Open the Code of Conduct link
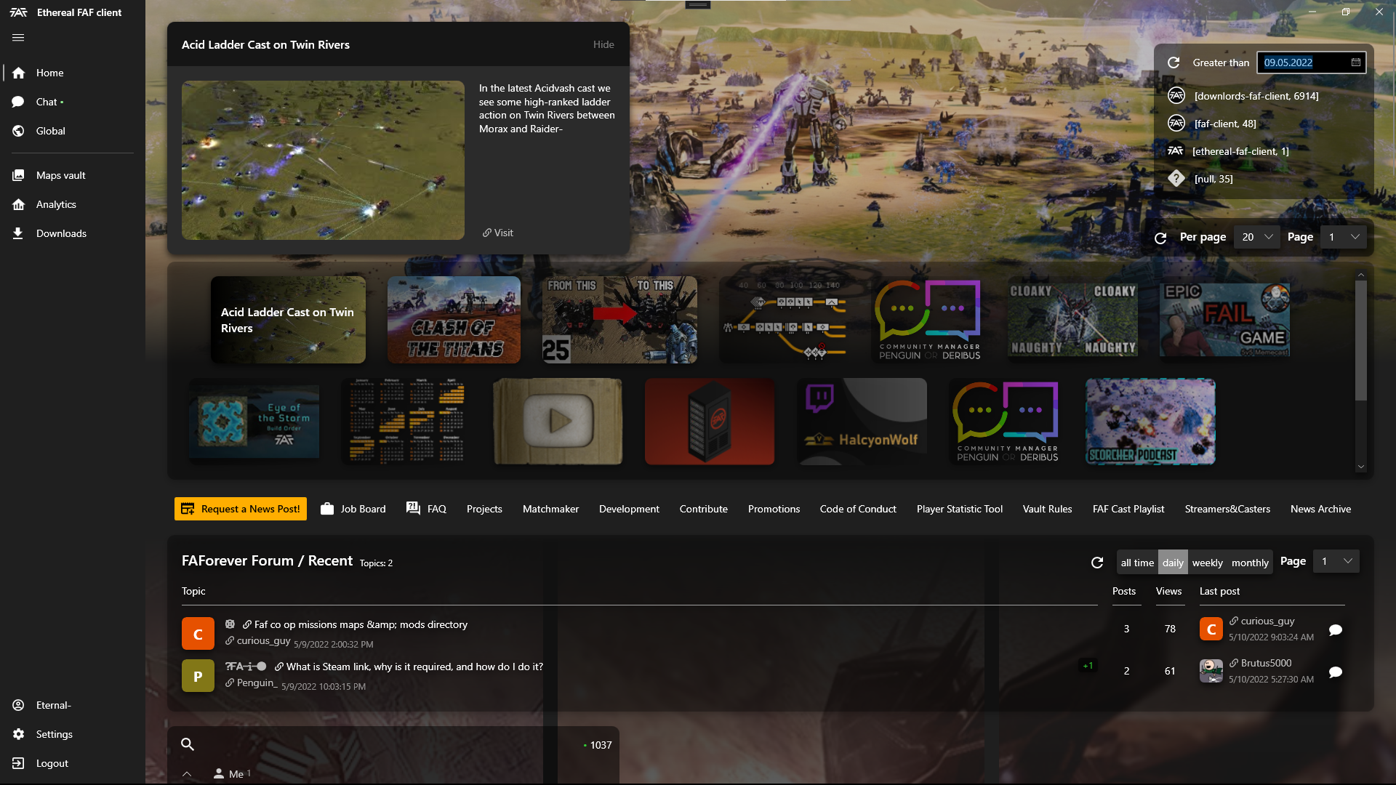Image resolution: width=1396 pixels, height=785 pixels. tap(858, 509)
